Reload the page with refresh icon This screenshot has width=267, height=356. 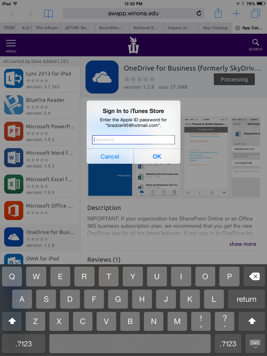(199, 14)
